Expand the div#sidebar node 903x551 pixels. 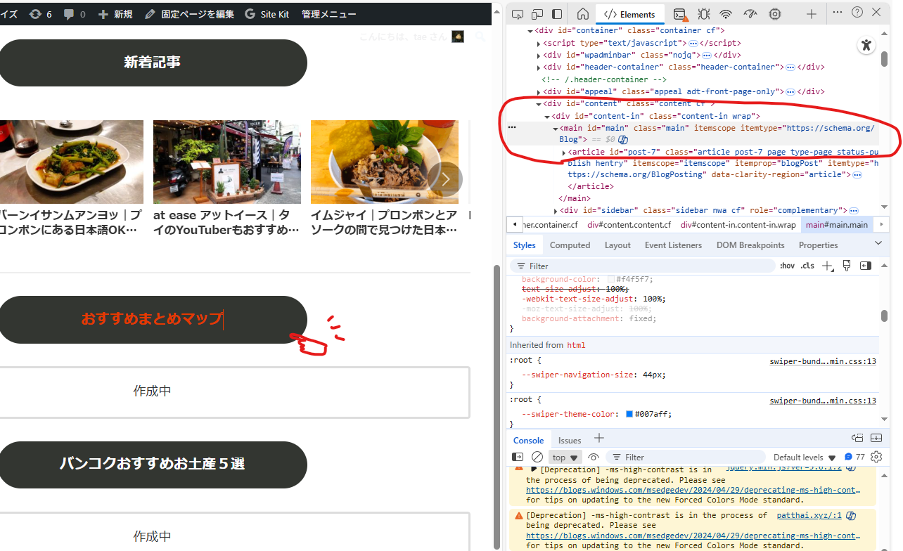pyautogui.click(x=556, y=211)
